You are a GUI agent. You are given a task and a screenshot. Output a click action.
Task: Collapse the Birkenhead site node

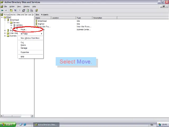5,20
